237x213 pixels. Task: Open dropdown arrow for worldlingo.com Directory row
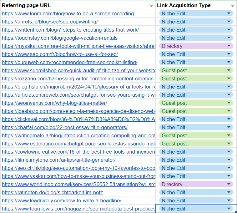coord(229,184)
